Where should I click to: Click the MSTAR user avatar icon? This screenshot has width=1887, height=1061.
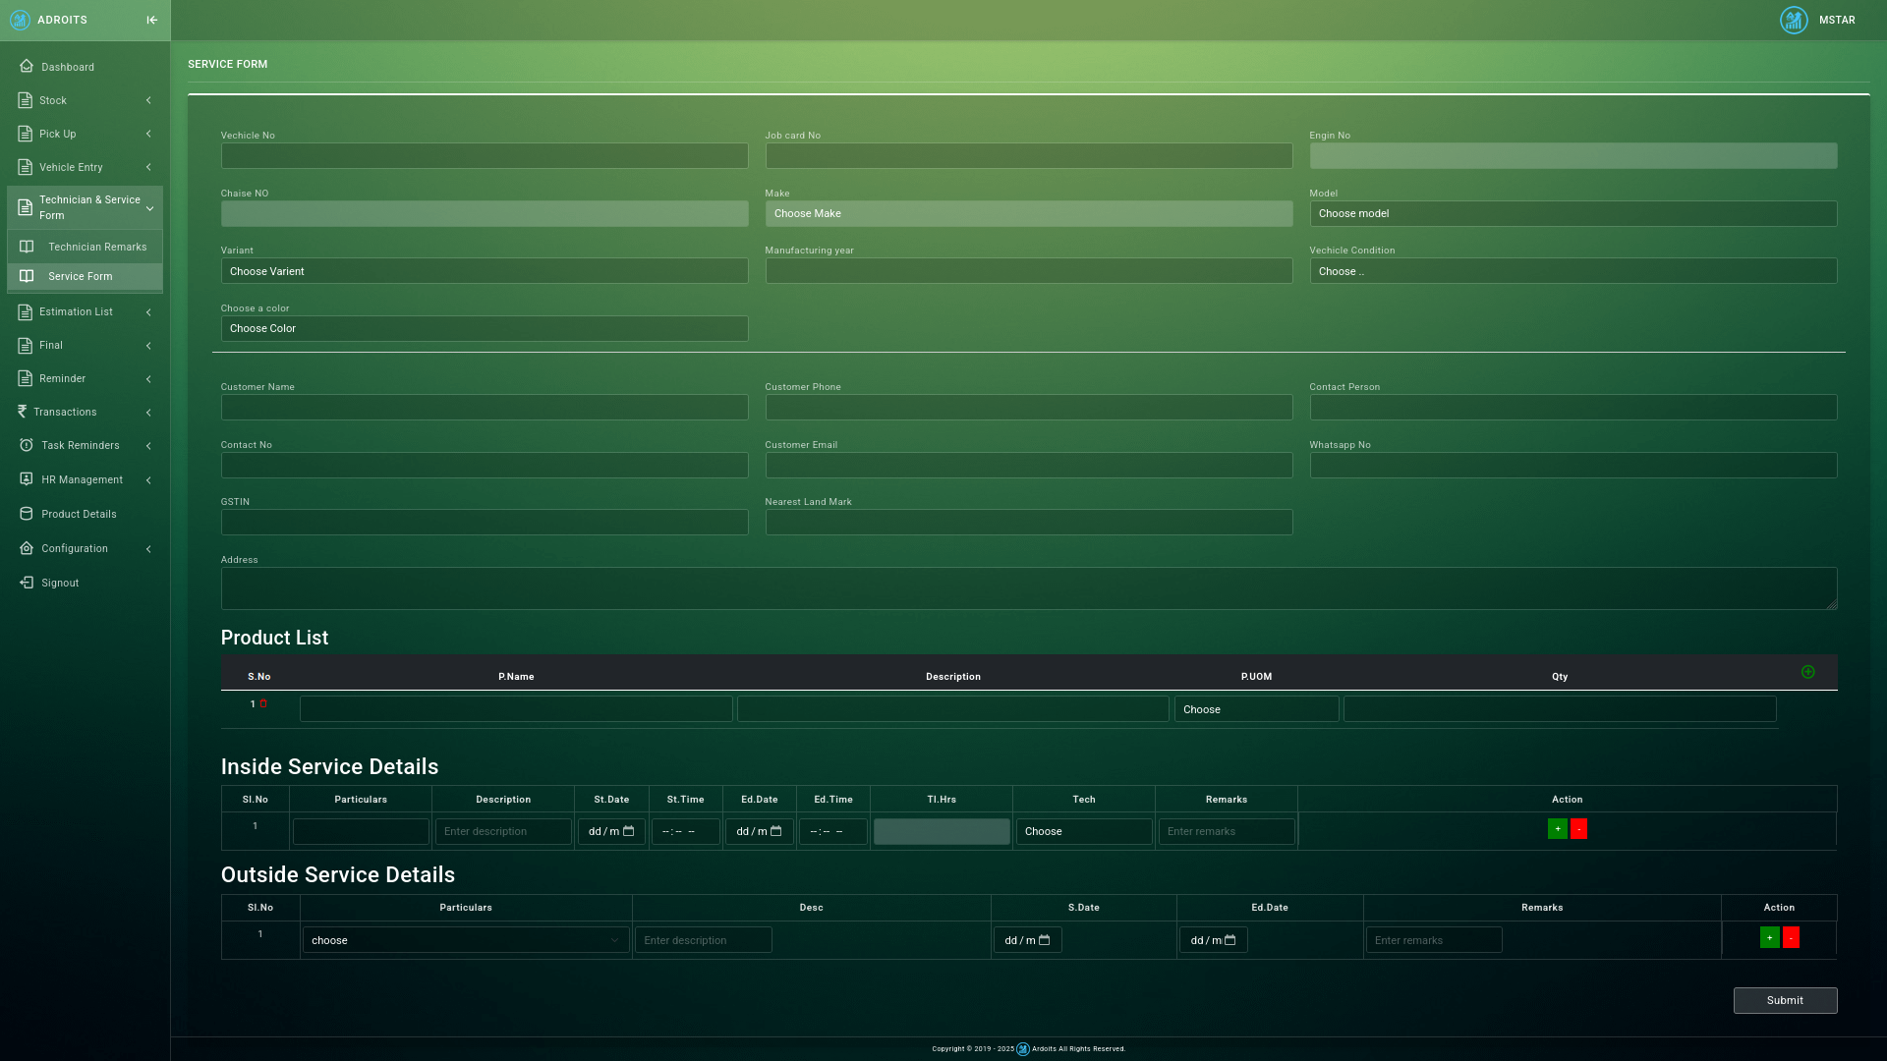1794,20
